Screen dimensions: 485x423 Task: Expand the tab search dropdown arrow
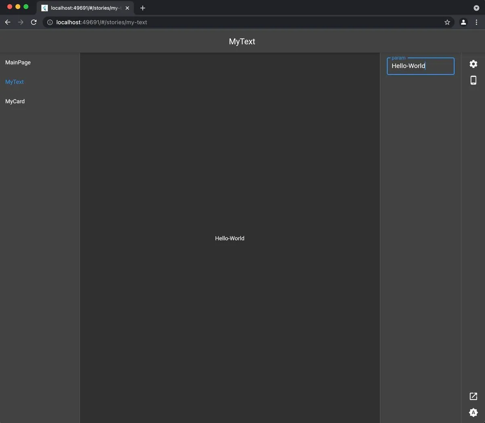[477, 8]
